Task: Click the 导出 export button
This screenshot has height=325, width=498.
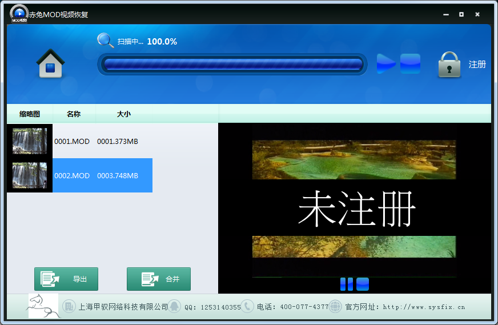Action: [66, 279]
